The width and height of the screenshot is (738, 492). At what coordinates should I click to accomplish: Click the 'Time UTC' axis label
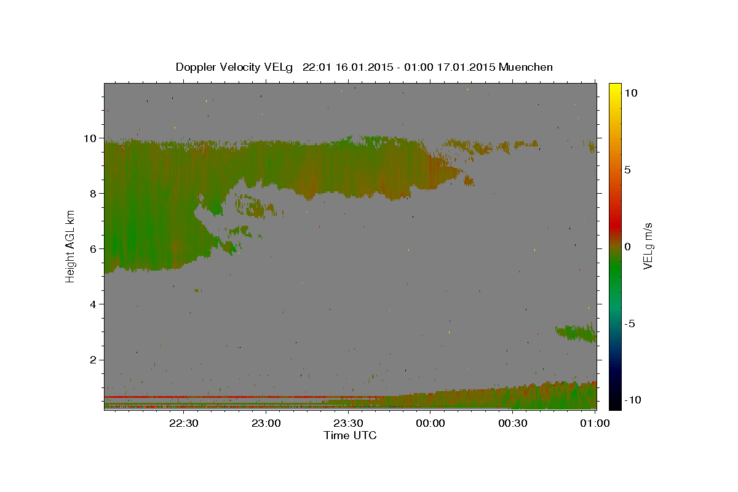tap(350, 435)
